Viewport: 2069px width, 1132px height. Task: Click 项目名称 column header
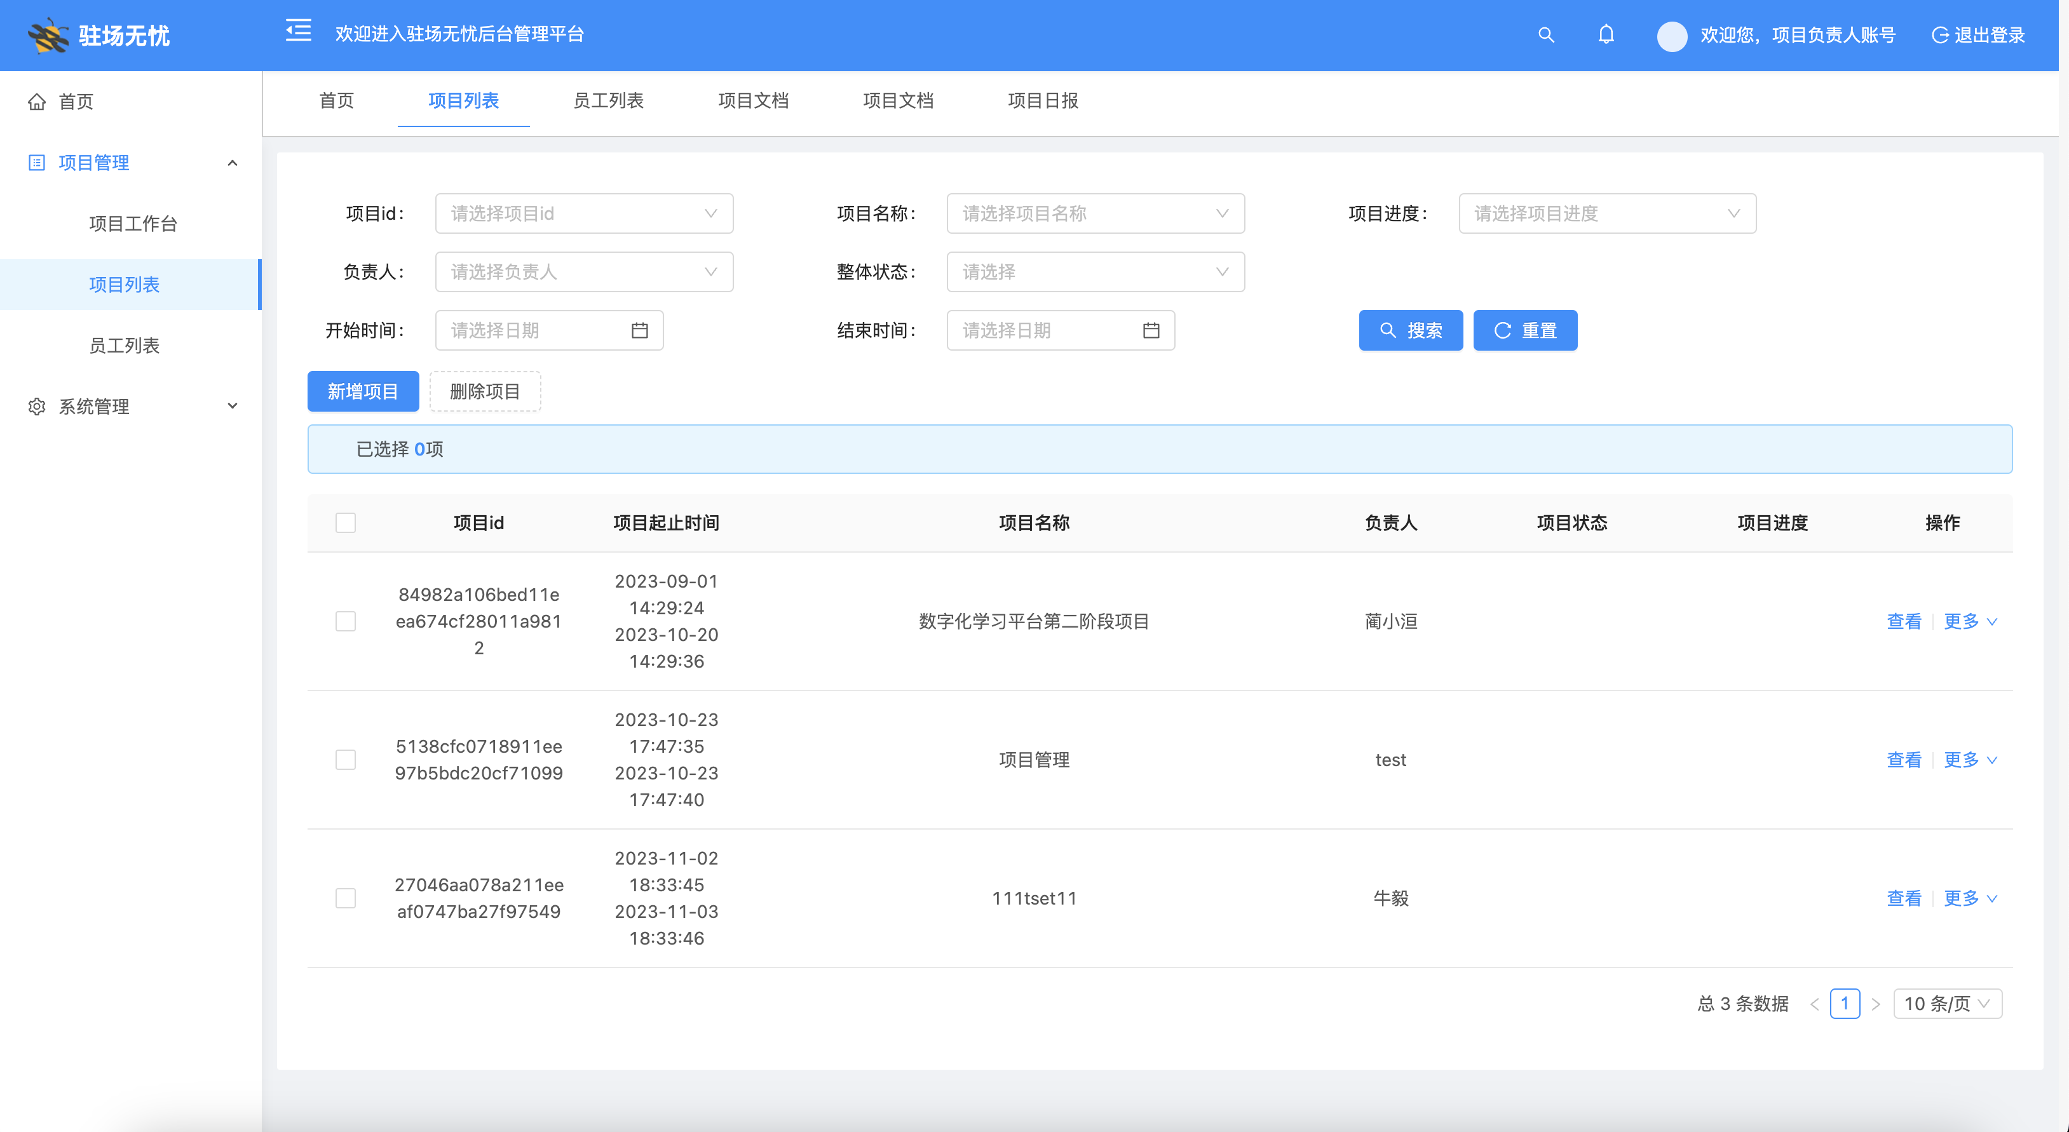tap(1034, 523)
